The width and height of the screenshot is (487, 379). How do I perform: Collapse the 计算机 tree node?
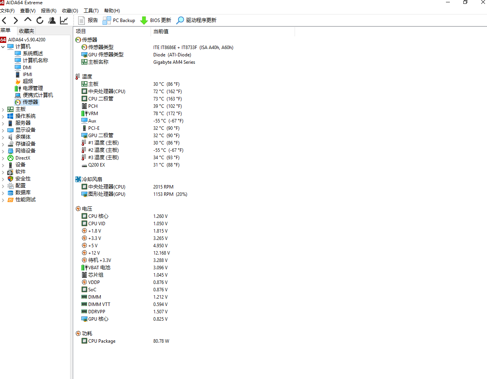click(3, 47)
